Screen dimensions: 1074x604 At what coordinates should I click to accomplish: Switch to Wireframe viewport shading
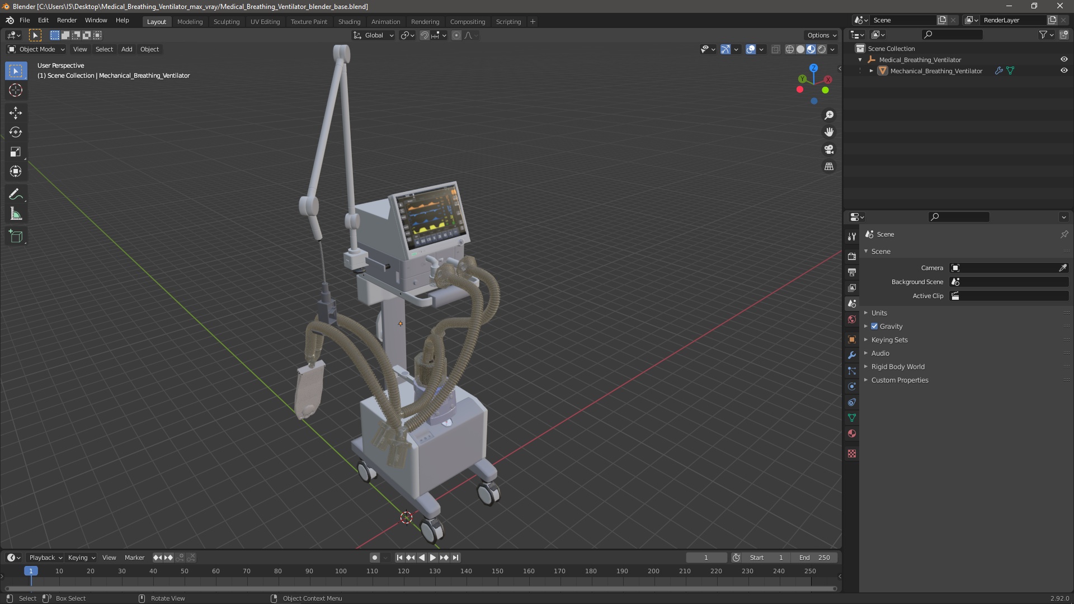[x=790, y=49]
